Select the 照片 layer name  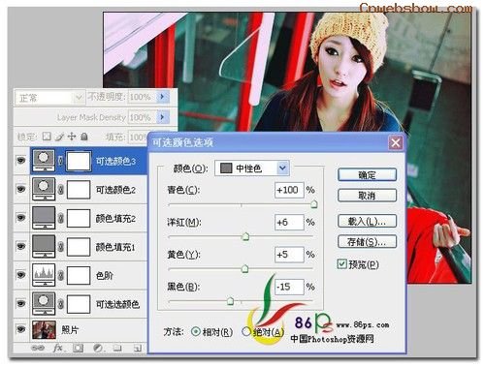[70, 329]
